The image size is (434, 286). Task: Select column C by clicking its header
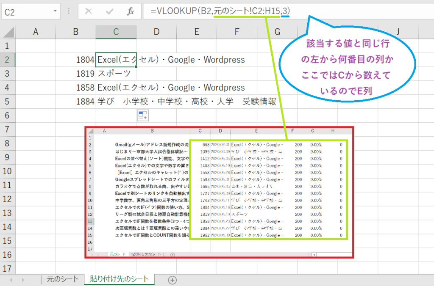[x=116, y=31]
